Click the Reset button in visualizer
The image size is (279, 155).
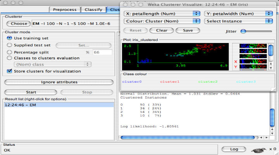click(x=135, y=31)
